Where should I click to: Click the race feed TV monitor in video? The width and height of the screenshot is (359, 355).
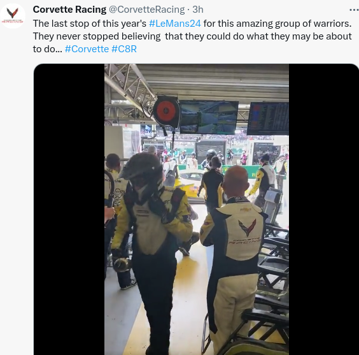[208, 117]
